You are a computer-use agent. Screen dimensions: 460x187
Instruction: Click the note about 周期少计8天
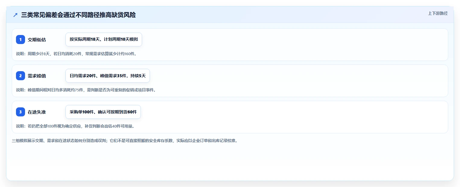[x=76, y=54]
